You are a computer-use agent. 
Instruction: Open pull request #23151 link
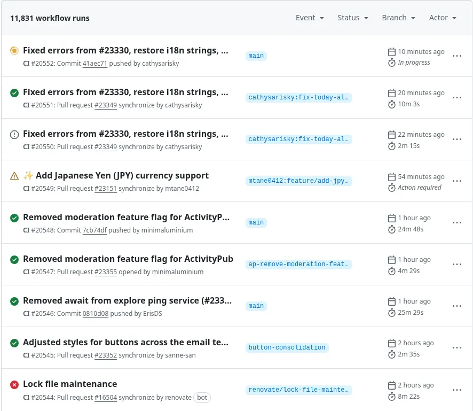point(105,188)
